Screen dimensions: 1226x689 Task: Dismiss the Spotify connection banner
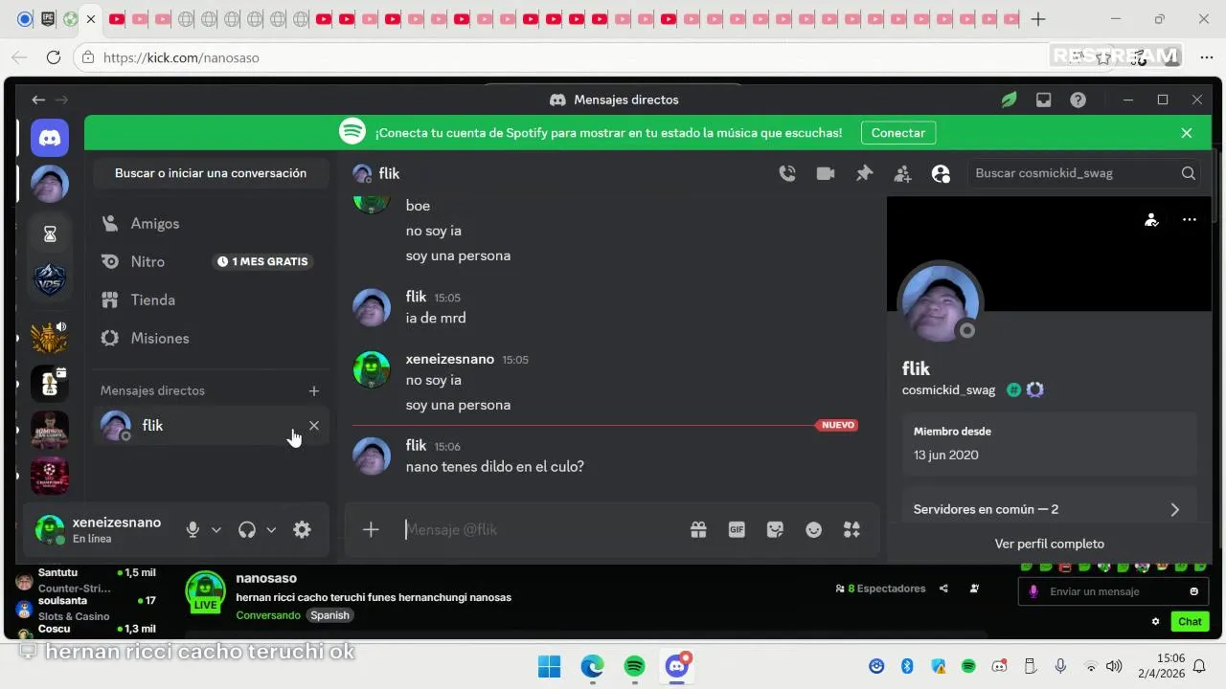tap(1187, 133)
